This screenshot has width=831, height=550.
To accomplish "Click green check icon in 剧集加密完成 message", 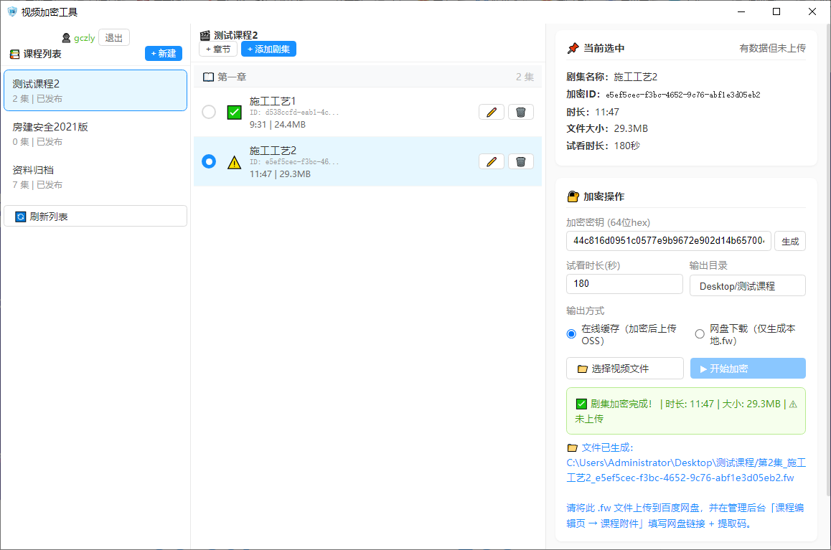I will [x=581, y=404].
